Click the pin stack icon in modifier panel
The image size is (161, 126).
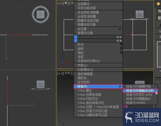coord(159,71)
